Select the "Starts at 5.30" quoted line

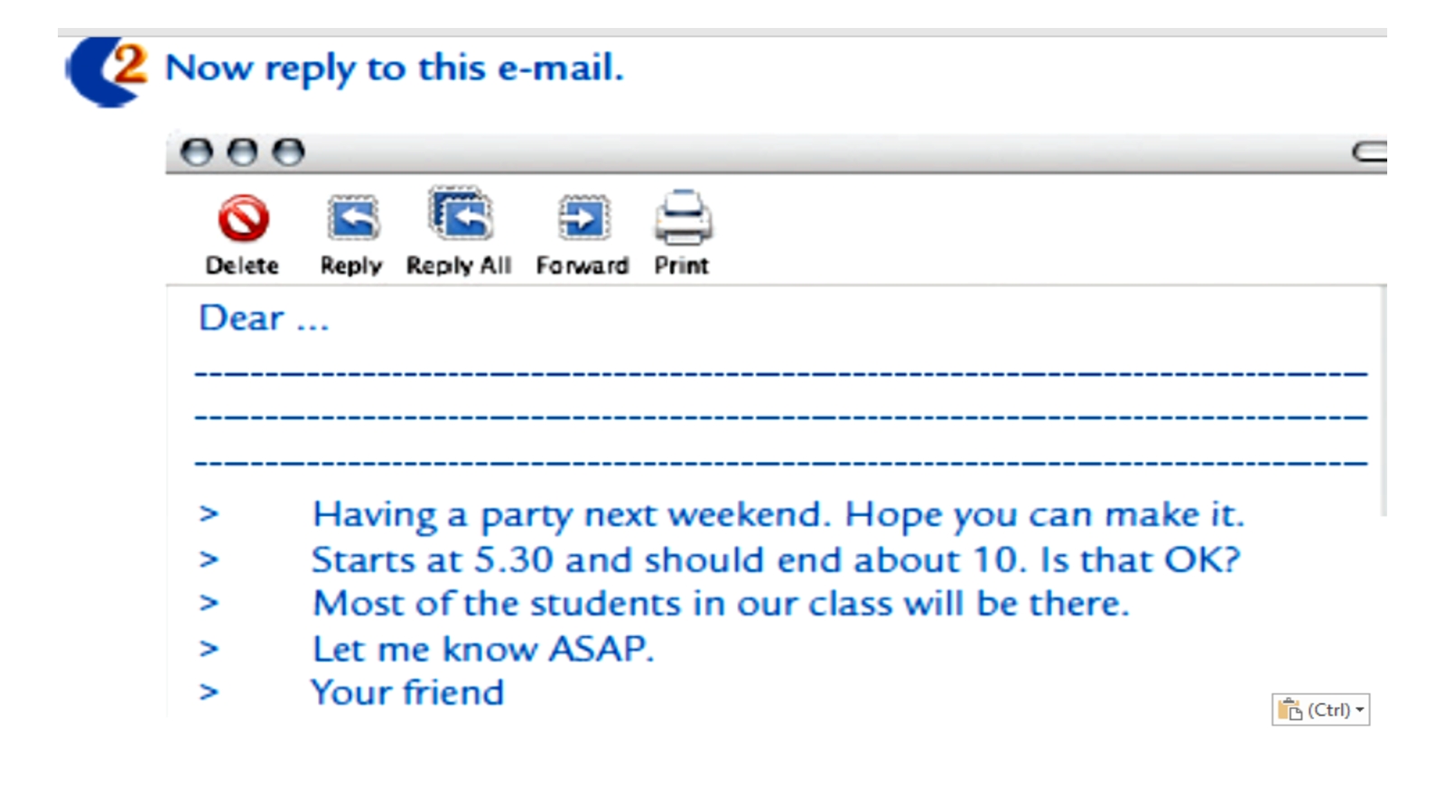pyautogui.click(x=776, y=560)
